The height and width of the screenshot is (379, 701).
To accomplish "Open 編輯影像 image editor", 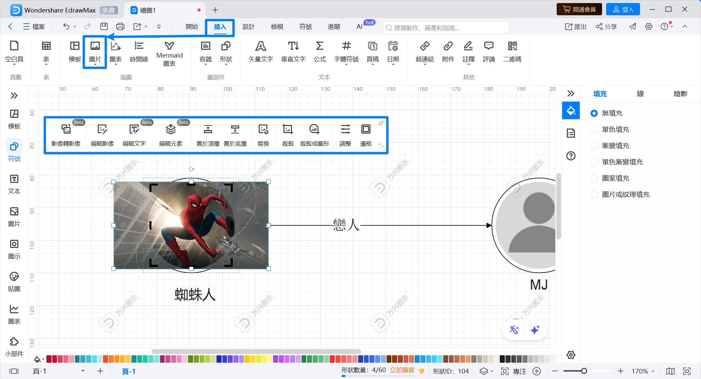I will click(x=102, y=135).
